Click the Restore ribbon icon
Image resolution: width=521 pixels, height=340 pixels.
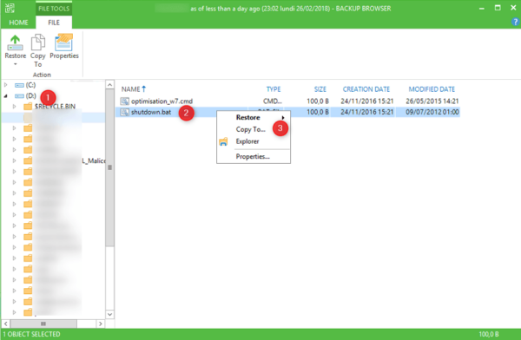tap(15, 43)
